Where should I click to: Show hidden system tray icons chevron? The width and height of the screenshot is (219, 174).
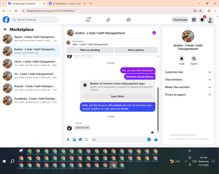tap(186, 161)
